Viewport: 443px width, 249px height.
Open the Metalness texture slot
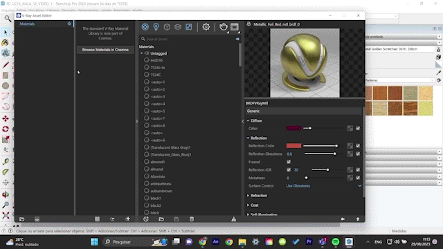click(350, 178)
